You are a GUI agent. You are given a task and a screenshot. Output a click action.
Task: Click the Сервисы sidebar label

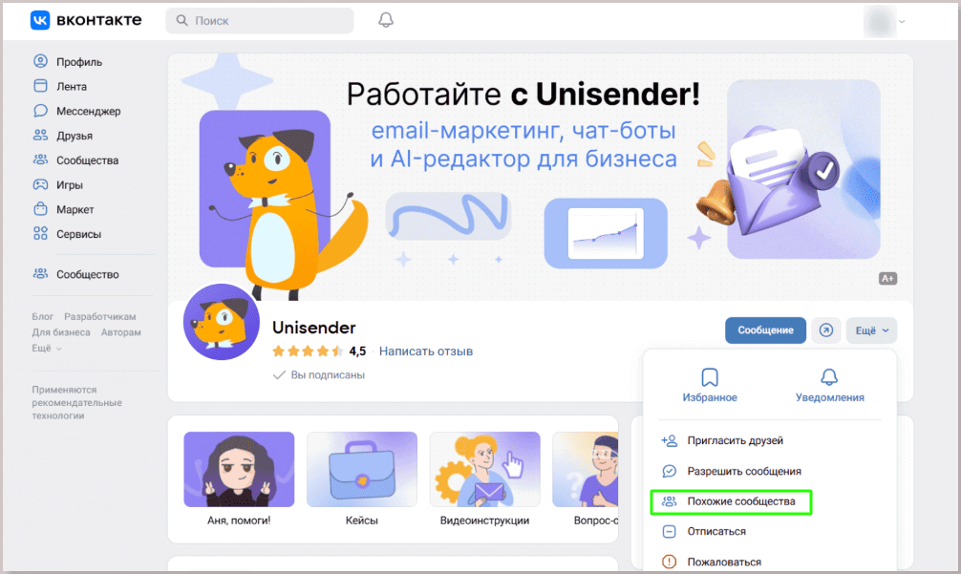78,234
